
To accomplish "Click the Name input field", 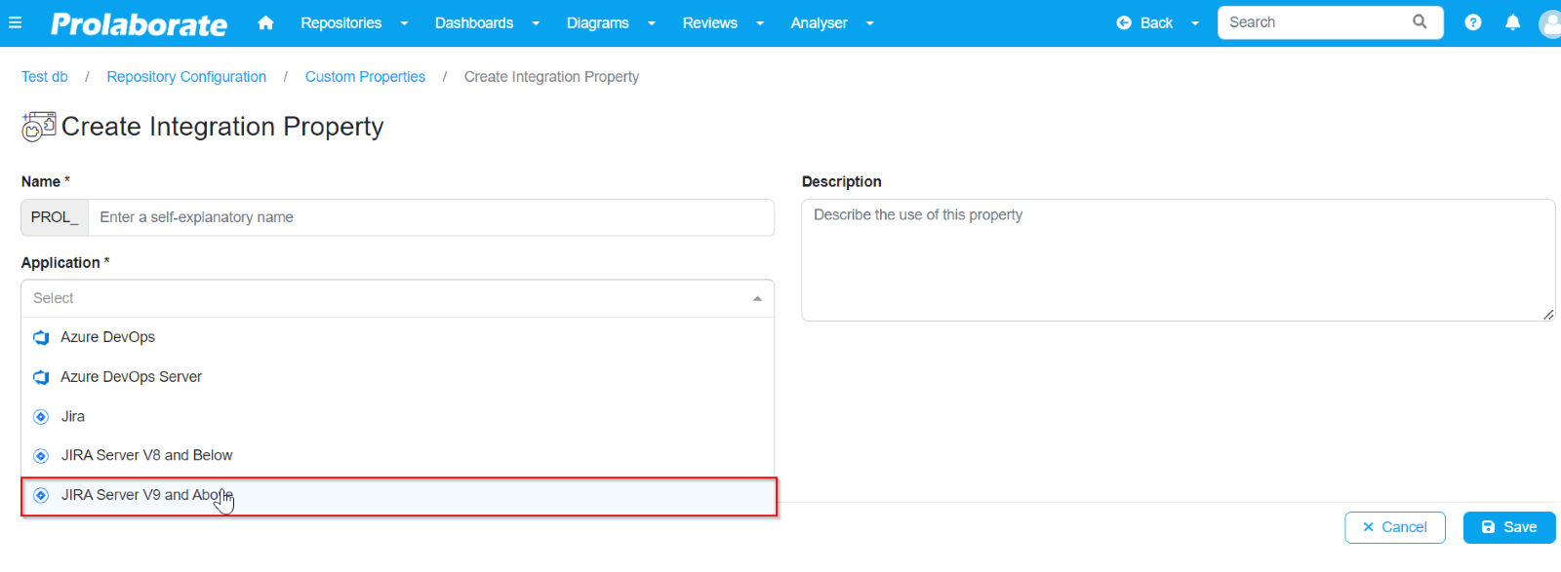I will (x=431, y=217).
